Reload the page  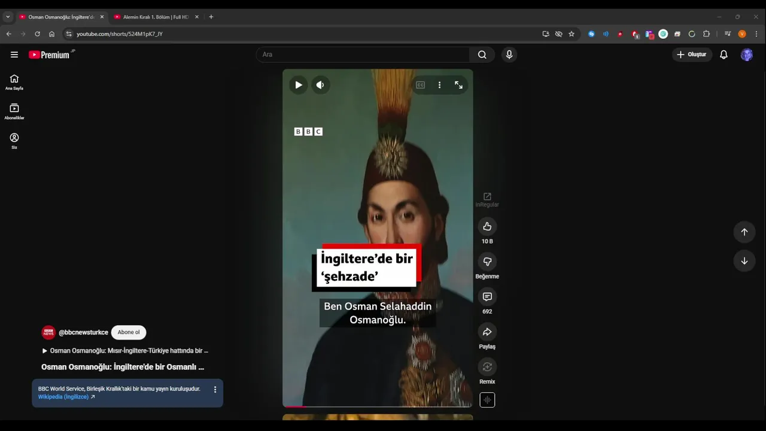37,34
